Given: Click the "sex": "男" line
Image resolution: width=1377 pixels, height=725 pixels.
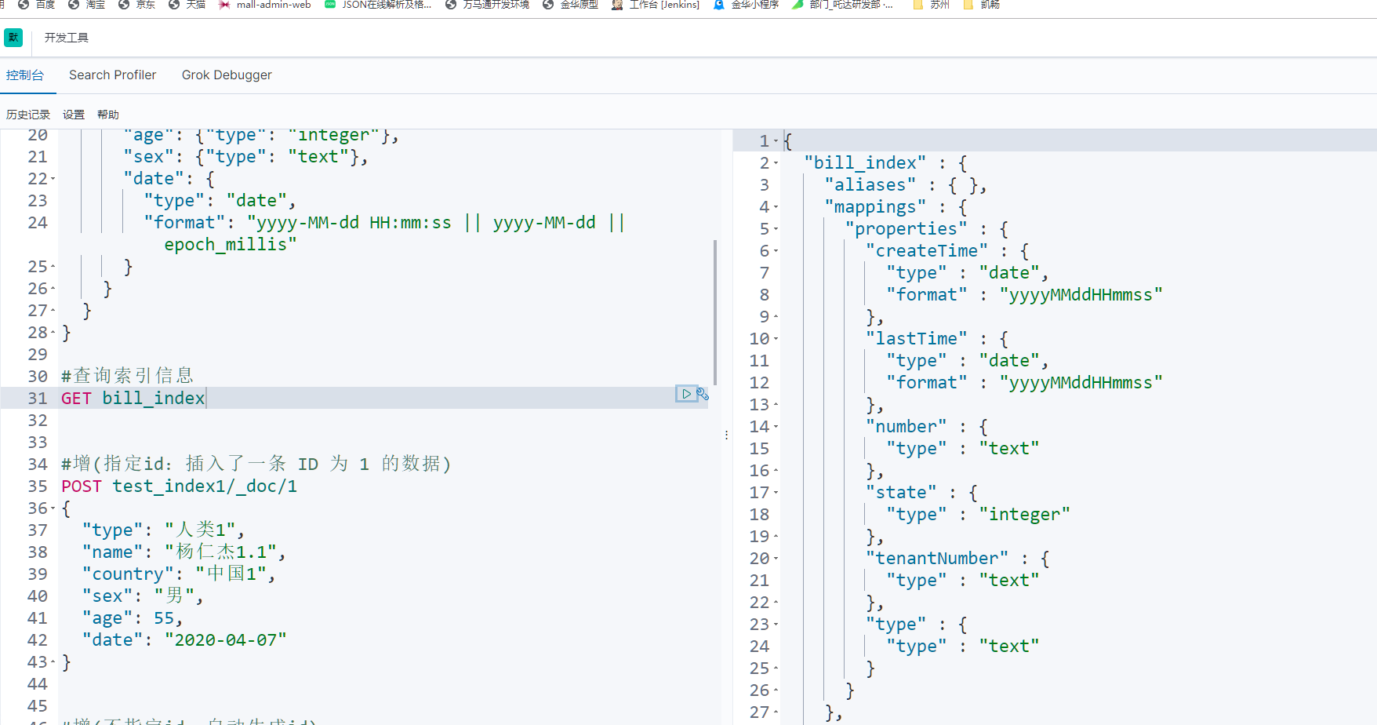Looking at the screenshot, I should coord(143,596).
